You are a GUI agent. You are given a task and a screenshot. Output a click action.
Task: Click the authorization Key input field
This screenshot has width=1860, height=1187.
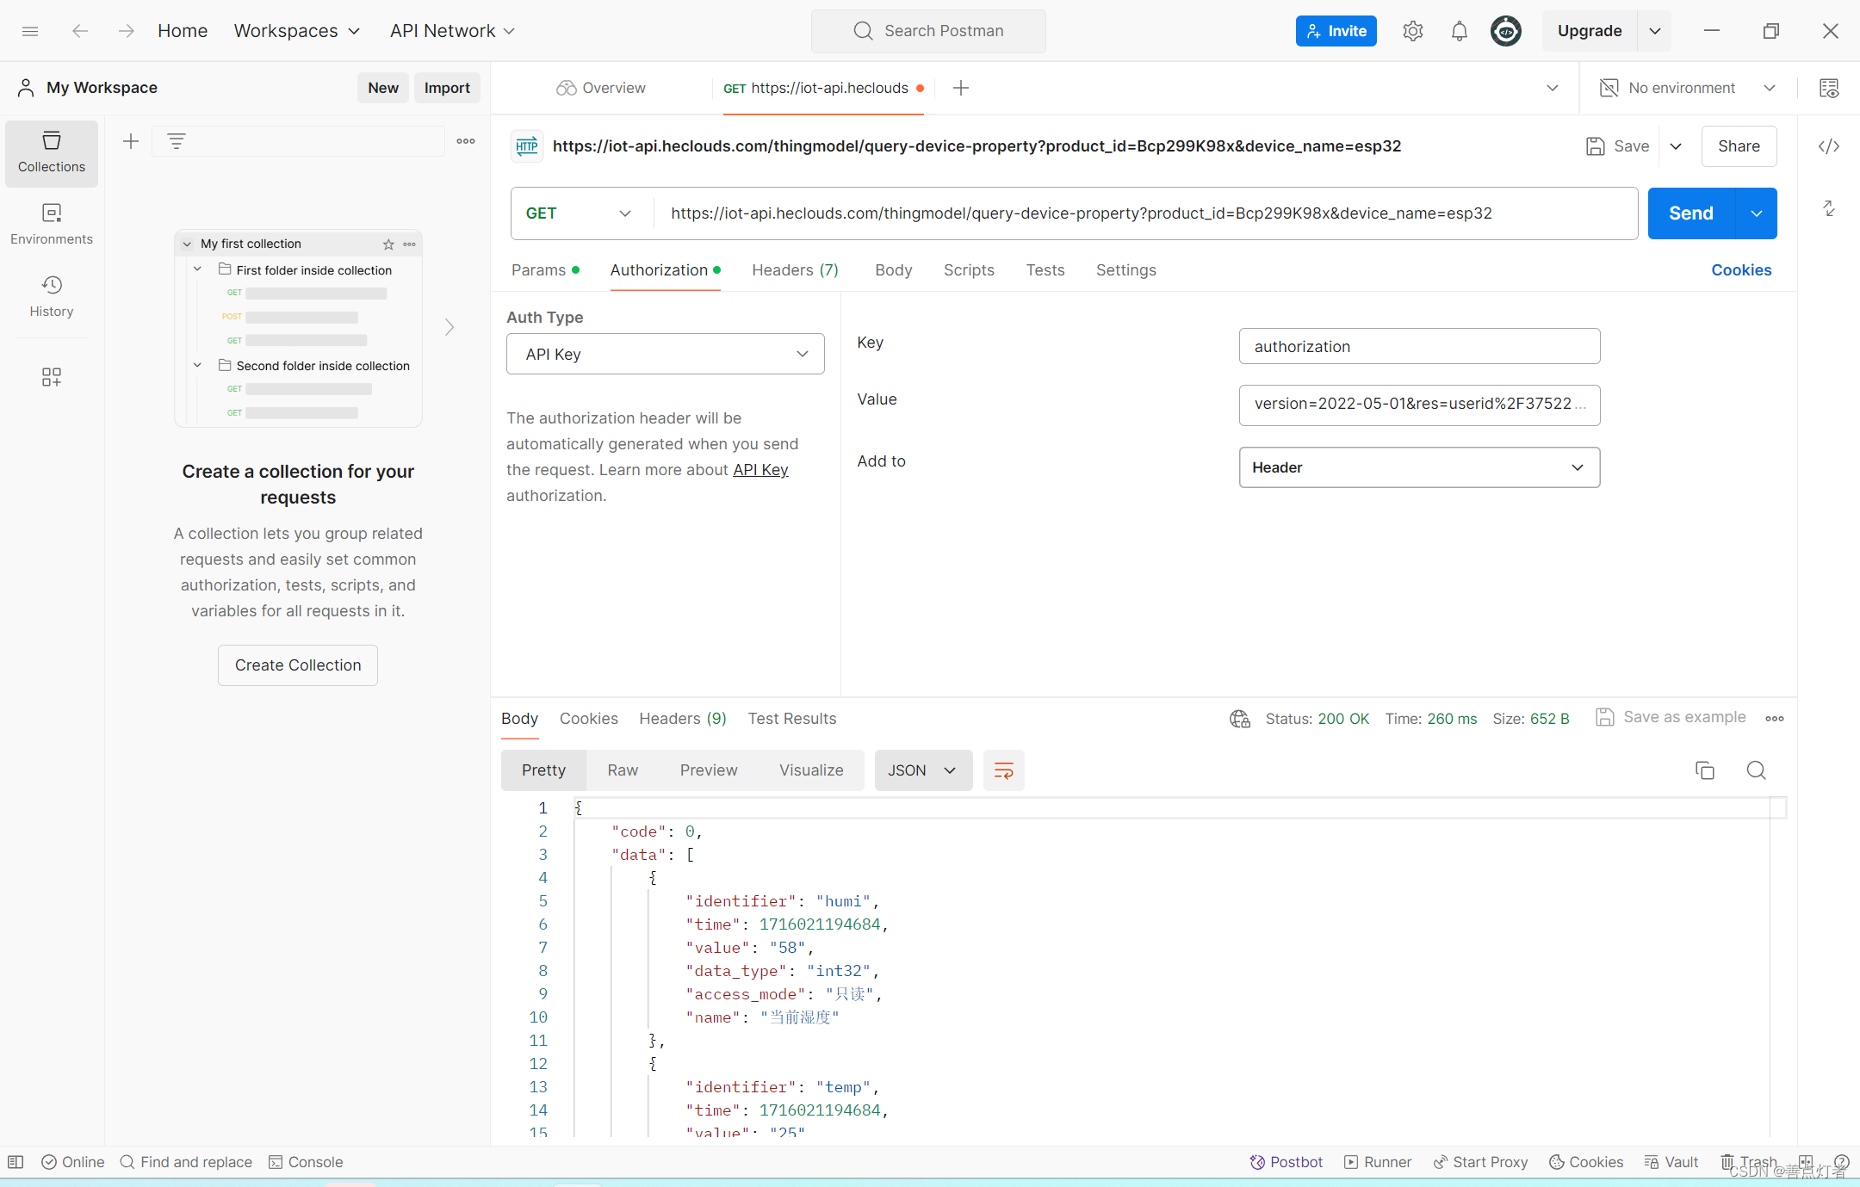click(x=1419, y=346)
